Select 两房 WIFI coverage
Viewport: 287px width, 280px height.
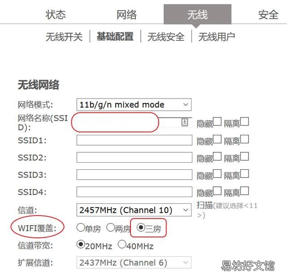[111, 228]
